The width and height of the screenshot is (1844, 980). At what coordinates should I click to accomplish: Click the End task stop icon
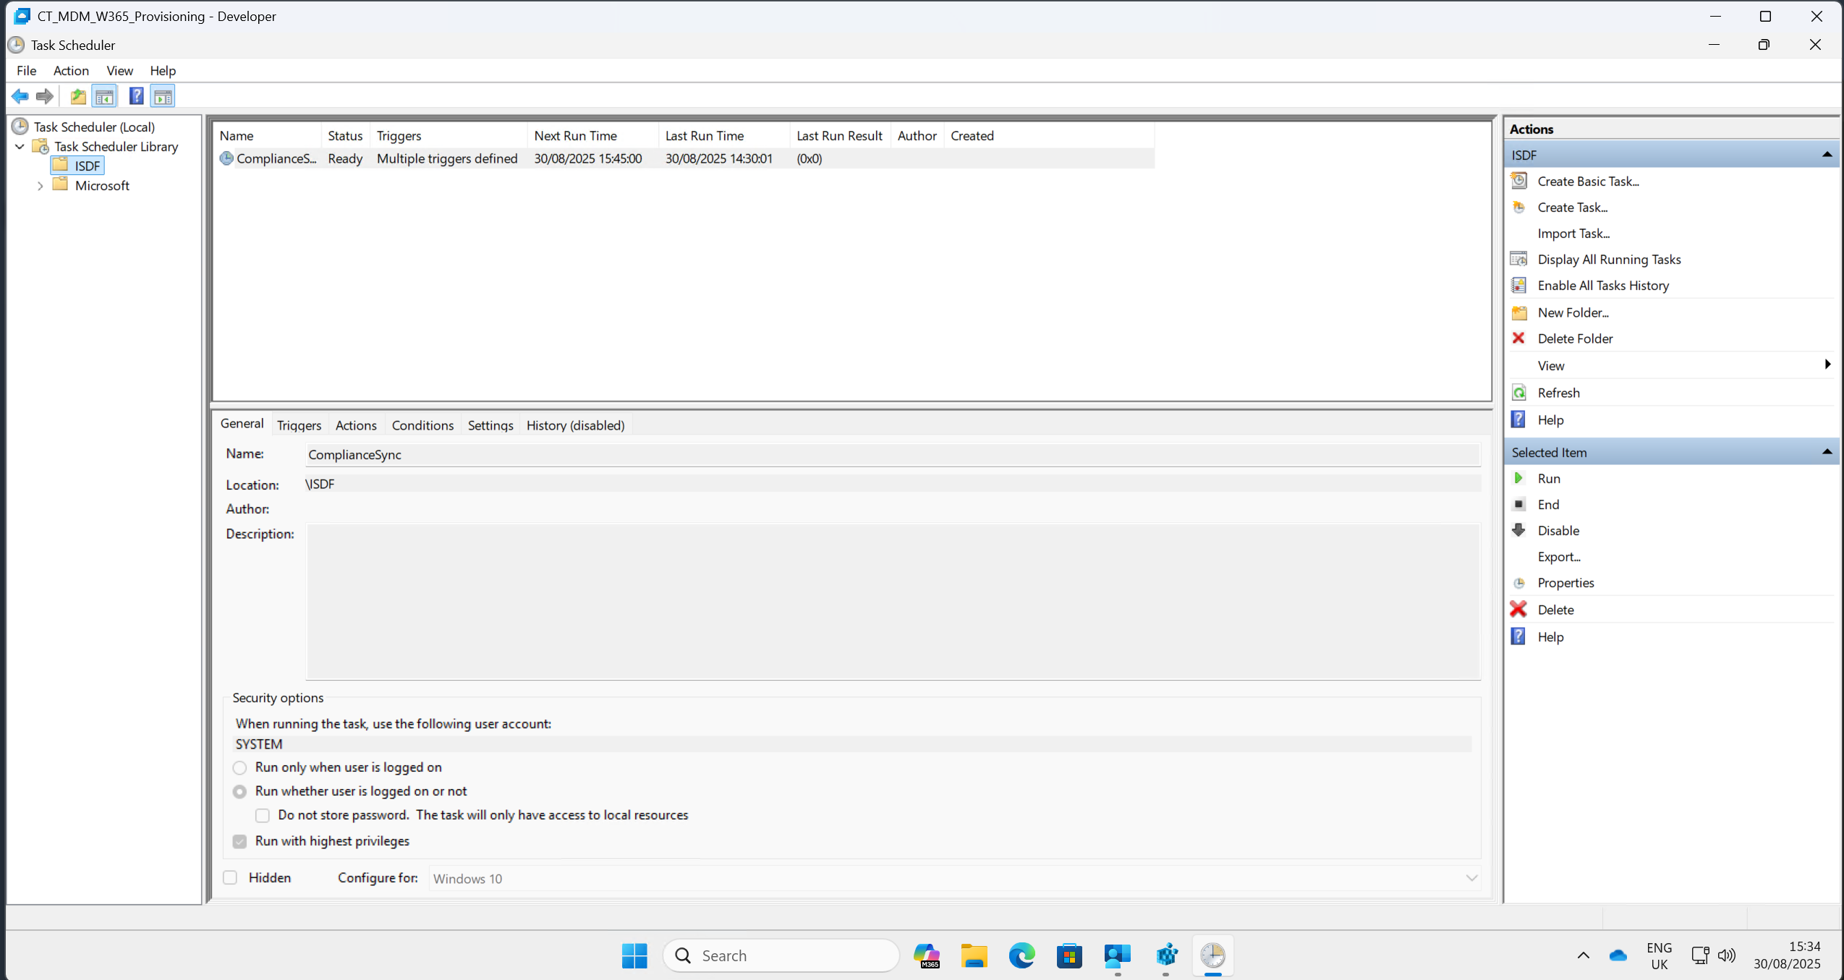tap(1519, 504)
